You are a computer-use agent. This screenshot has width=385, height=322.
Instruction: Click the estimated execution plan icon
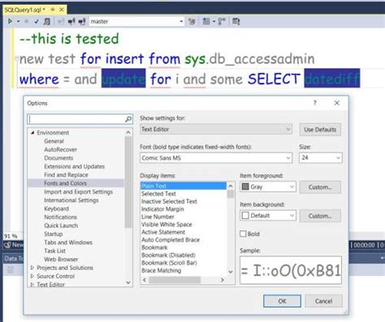coord(47,21)
